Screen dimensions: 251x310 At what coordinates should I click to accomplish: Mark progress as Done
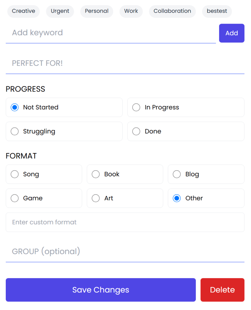(x=136, y=132)
